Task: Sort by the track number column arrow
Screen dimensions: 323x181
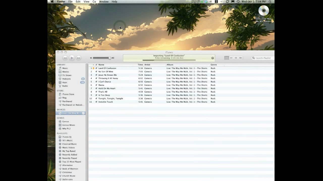Action: [x=93, y=65]
